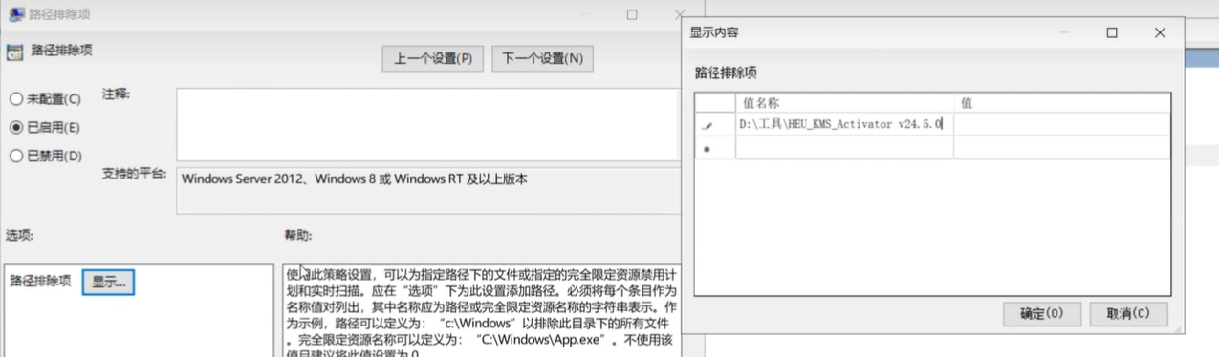Screen dimensions: 1219x357
Task: Click into the 注释 comment text box
Action: coord(428,124)
